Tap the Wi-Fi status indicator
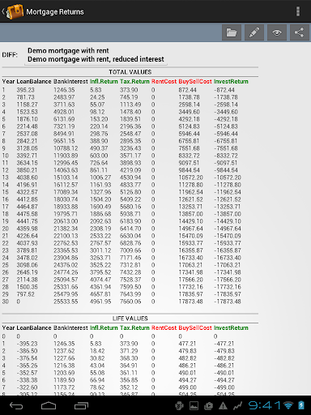 pos(288,405)
